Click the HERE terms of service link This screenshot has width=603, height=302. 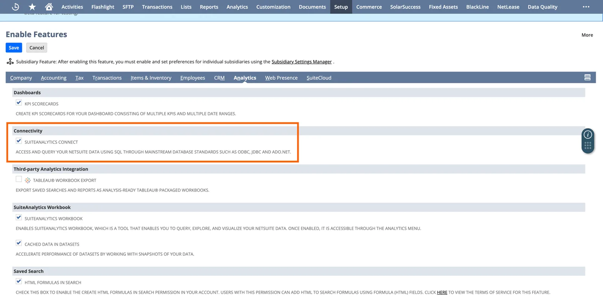click(442, 292)
